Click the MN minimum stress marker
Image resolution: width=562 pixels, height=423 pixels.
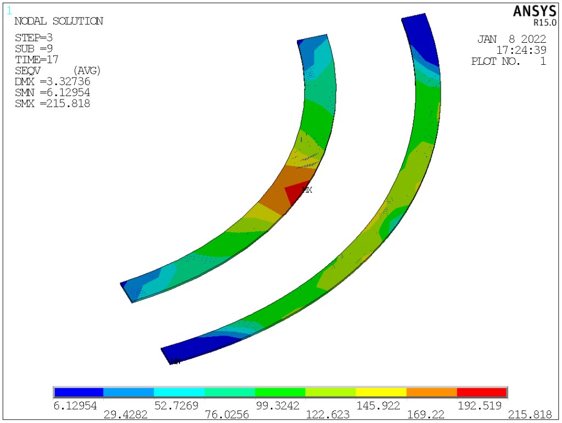tap(175, 361)
